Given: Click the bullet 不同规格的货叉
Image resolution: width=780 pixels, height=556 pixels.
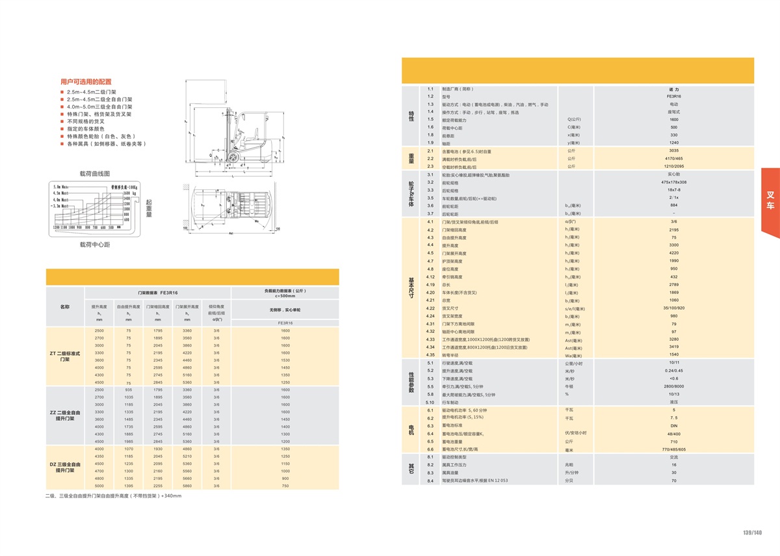Looking at the screenshot, I should [x=86, y=121].
